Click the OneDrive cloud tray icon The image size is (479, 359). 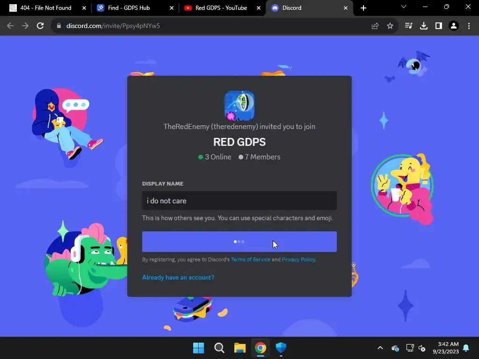click(x=395, y=348)
